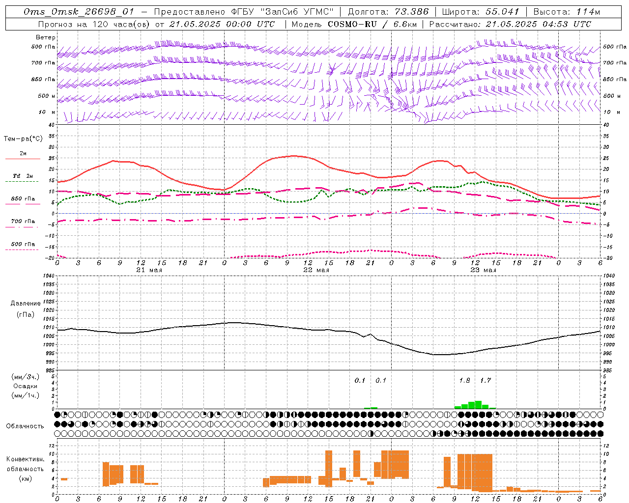Click the "Высота: 114м" header field

(x=567, y=12)
